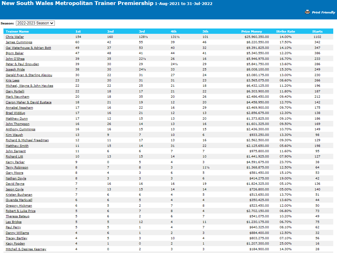The width and height of the screenshot is (337, 253).
Task: Click the Trainer Name column header
Action: [17, 31]
